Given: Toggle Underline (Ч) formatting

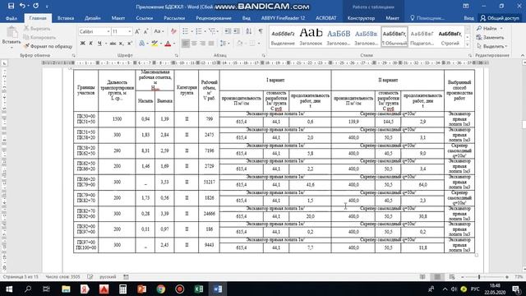Looking at the screenshot, I should tap(99, 44).
